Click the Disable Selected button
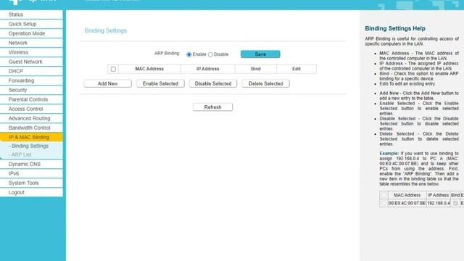This screenshot has height=261, width=464. (x=213, y=84)
